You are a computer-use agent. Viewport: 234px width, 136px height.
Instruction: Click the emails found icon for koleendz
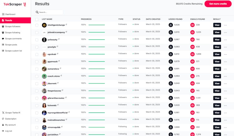tap(193, 105)
